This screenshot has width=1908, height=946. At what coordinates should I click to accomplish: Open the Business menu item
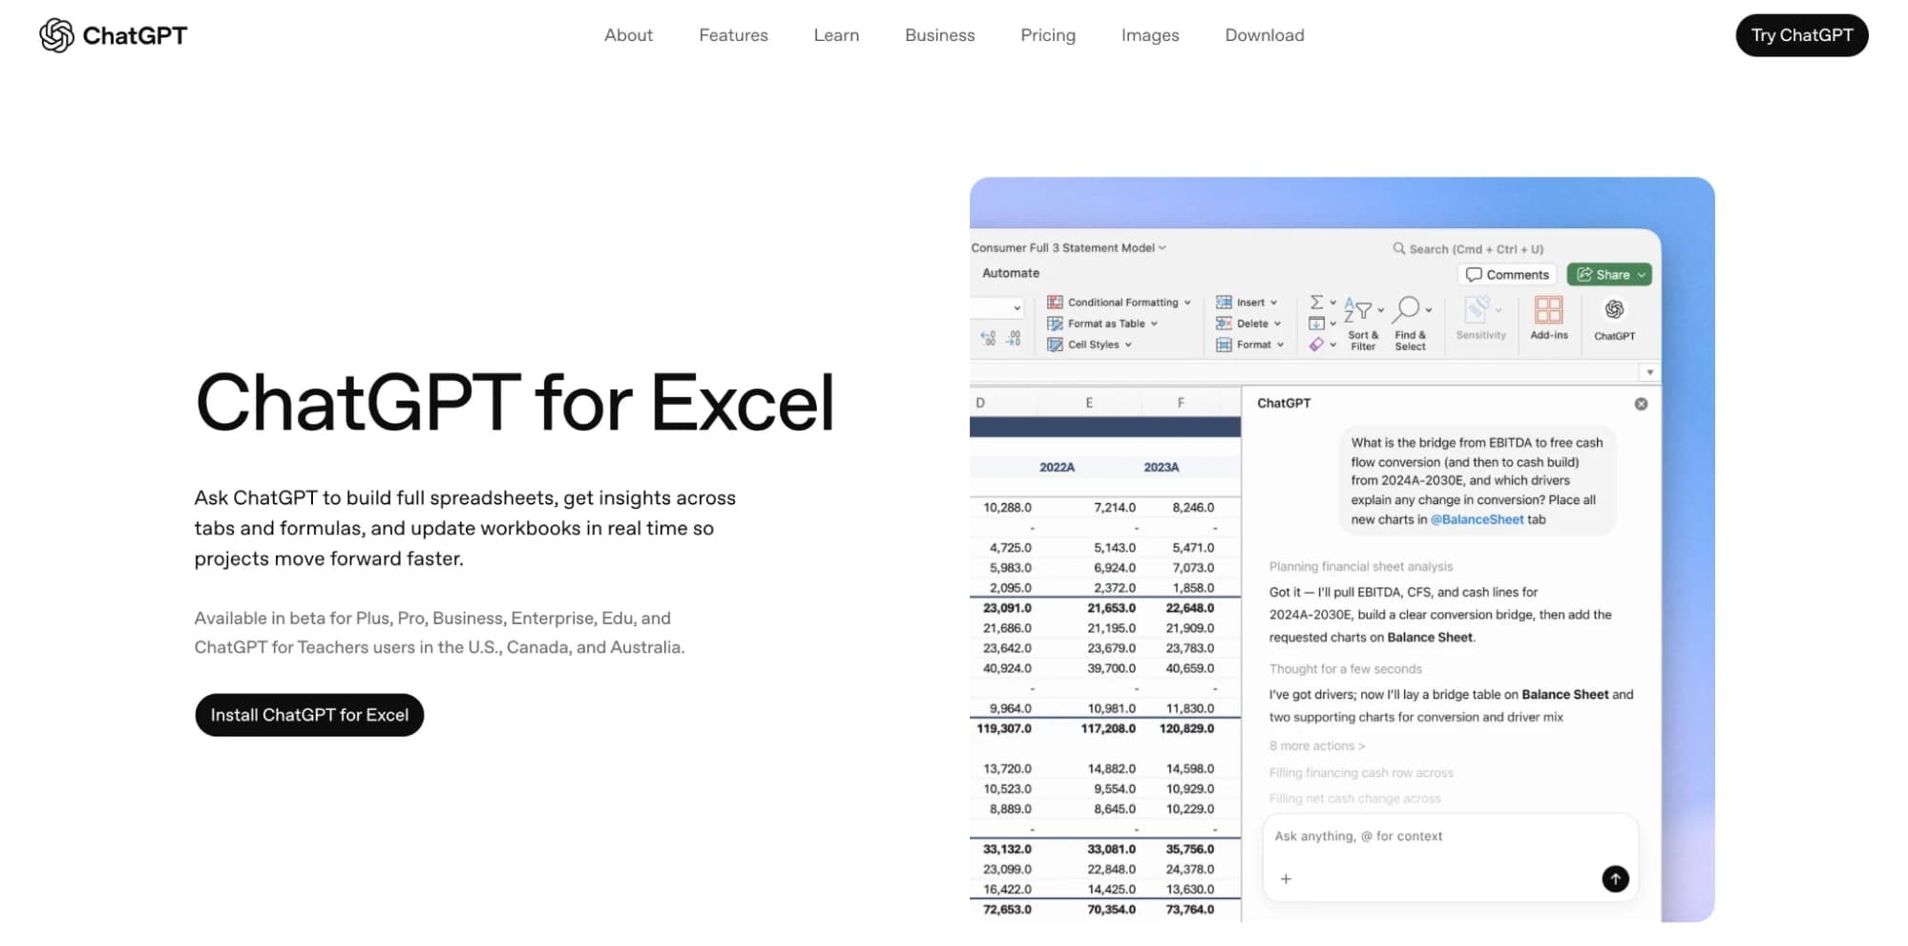(939, 35)
